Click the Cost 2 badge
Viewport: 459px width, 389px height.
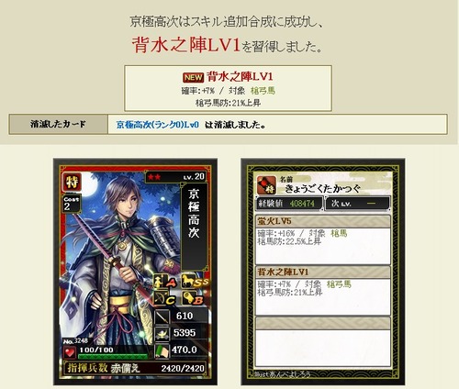(72, 204)
